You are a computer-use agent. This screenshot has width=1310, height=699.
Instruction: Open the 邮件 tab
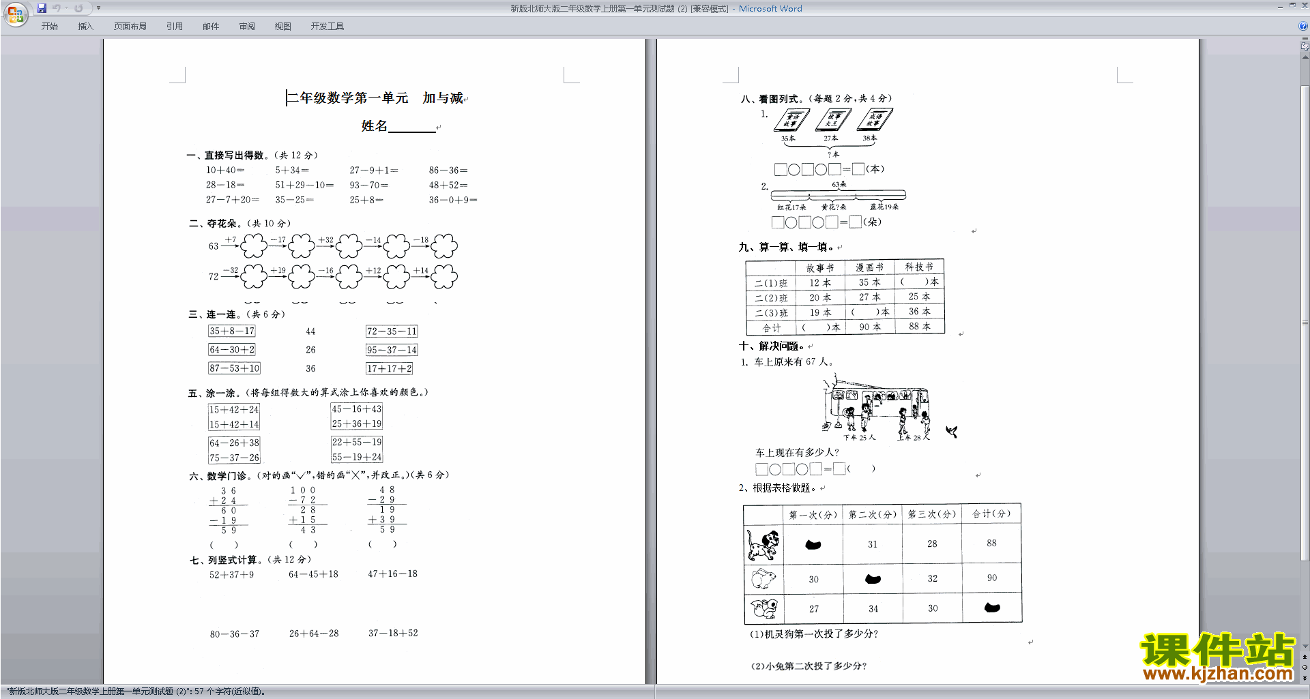pyautogui.click(x=211, y=27)
